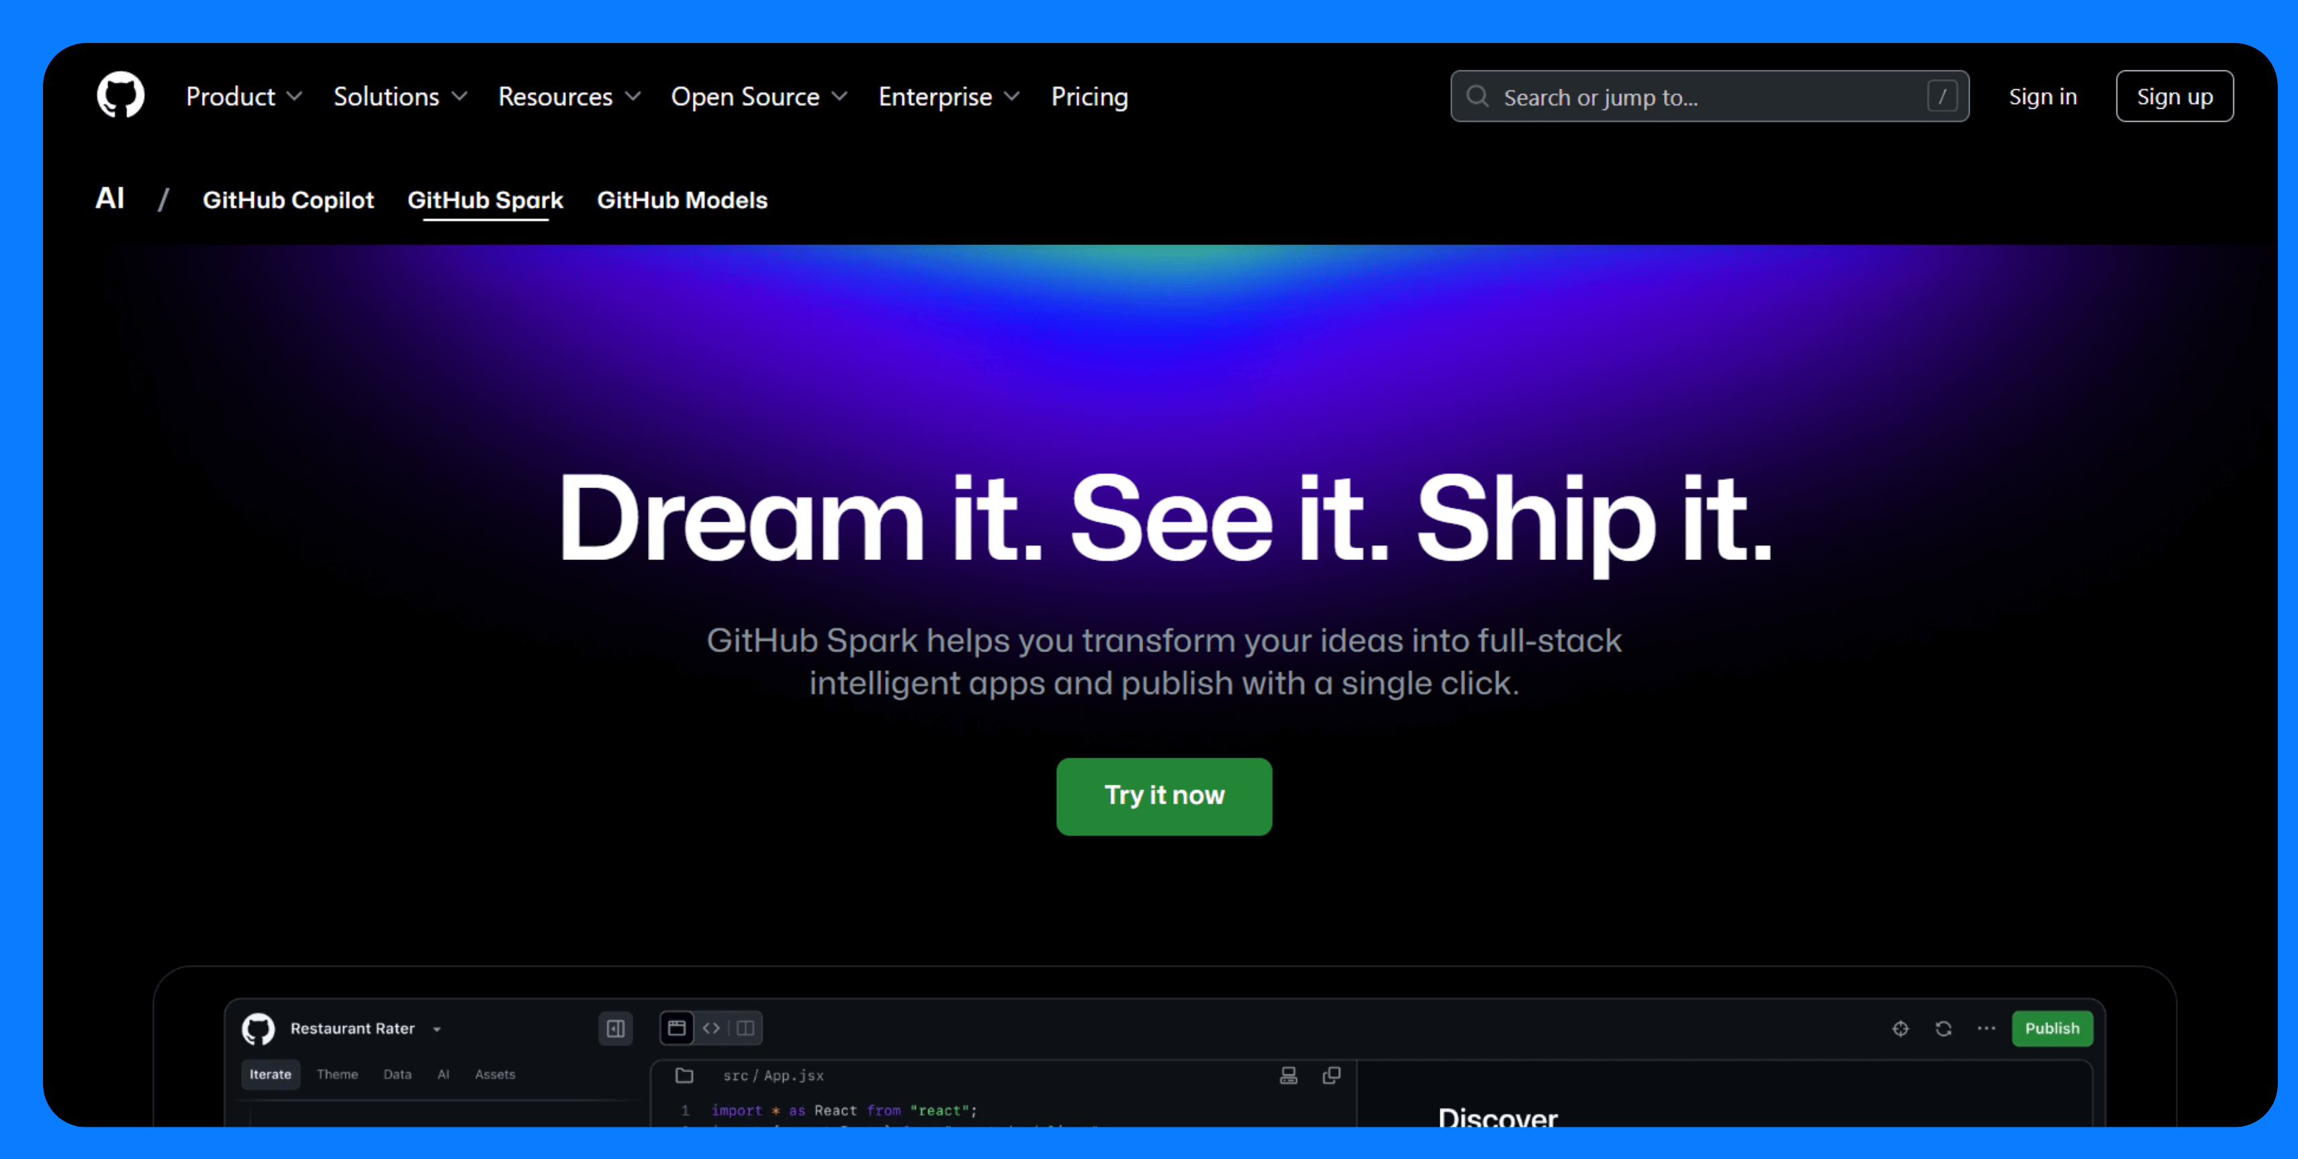Image resolution: width=2298 pixels, height=1159 pixels.
Task: Switch to app preview view mode
Action: pyautogui.click(x=677, y=1028)
